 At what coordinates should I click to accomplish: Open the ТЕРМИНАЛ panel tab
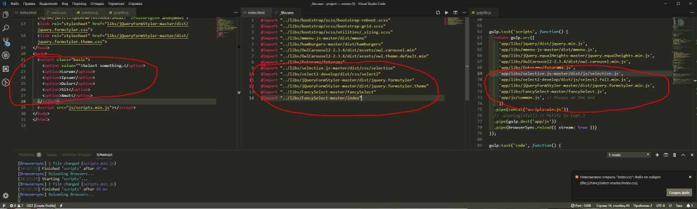[x=104, y=155]
